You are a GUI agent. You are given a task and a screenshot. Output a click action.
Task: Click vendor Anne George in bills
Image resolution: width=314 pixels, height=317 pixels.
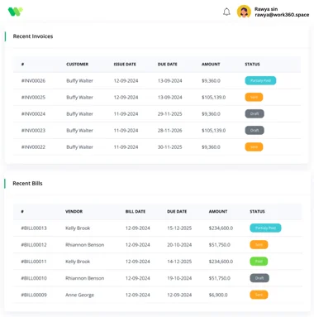click(x=79, y=295)
